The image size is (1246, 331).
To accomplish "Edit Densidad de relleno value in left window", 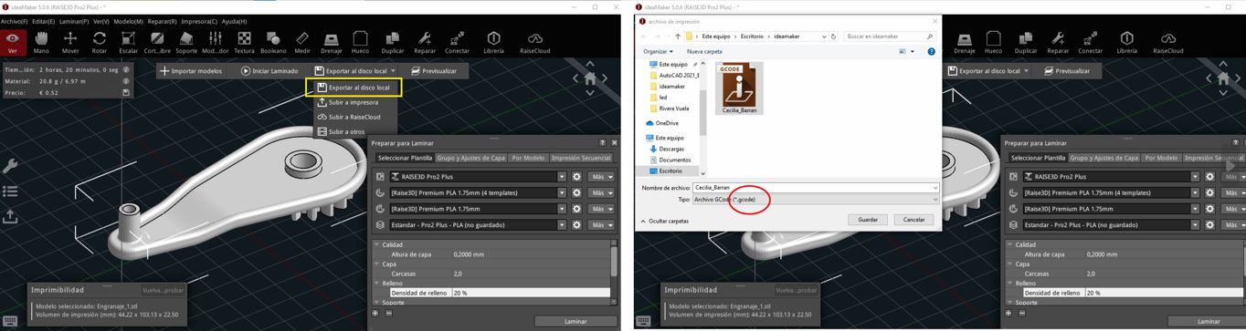I will tap(530, 293).
